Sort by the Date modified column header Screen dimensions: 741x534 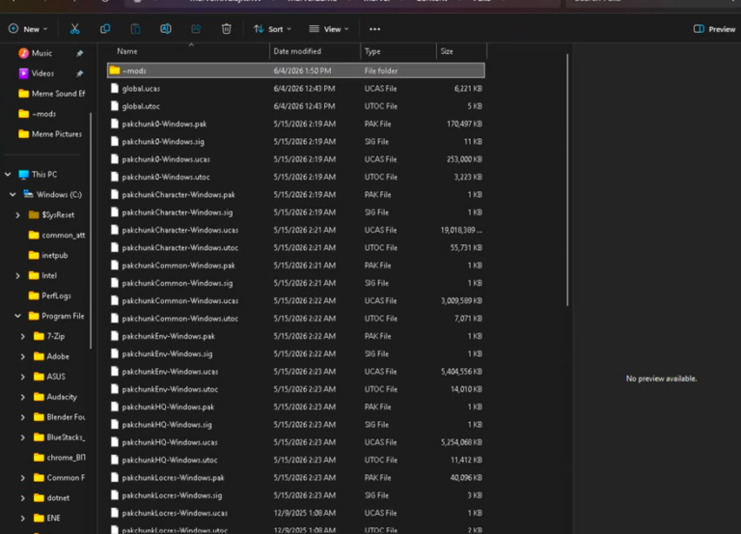tap(316, 51)
